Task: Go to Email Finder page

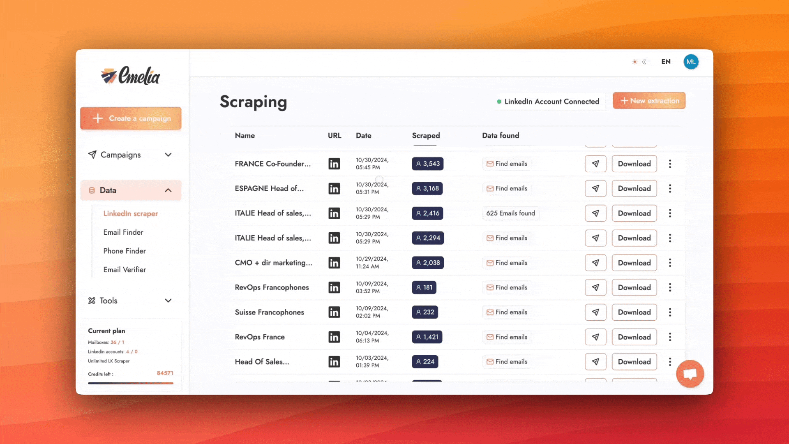Action: (123, 232)
